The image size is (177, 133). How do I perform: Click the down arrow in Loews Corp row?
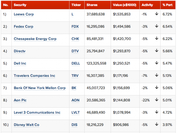156,14
